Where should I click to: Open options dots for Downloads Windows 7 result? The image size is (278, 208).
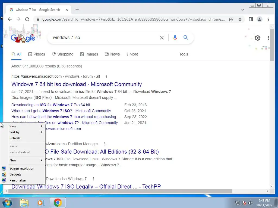(x=93, y=179)
